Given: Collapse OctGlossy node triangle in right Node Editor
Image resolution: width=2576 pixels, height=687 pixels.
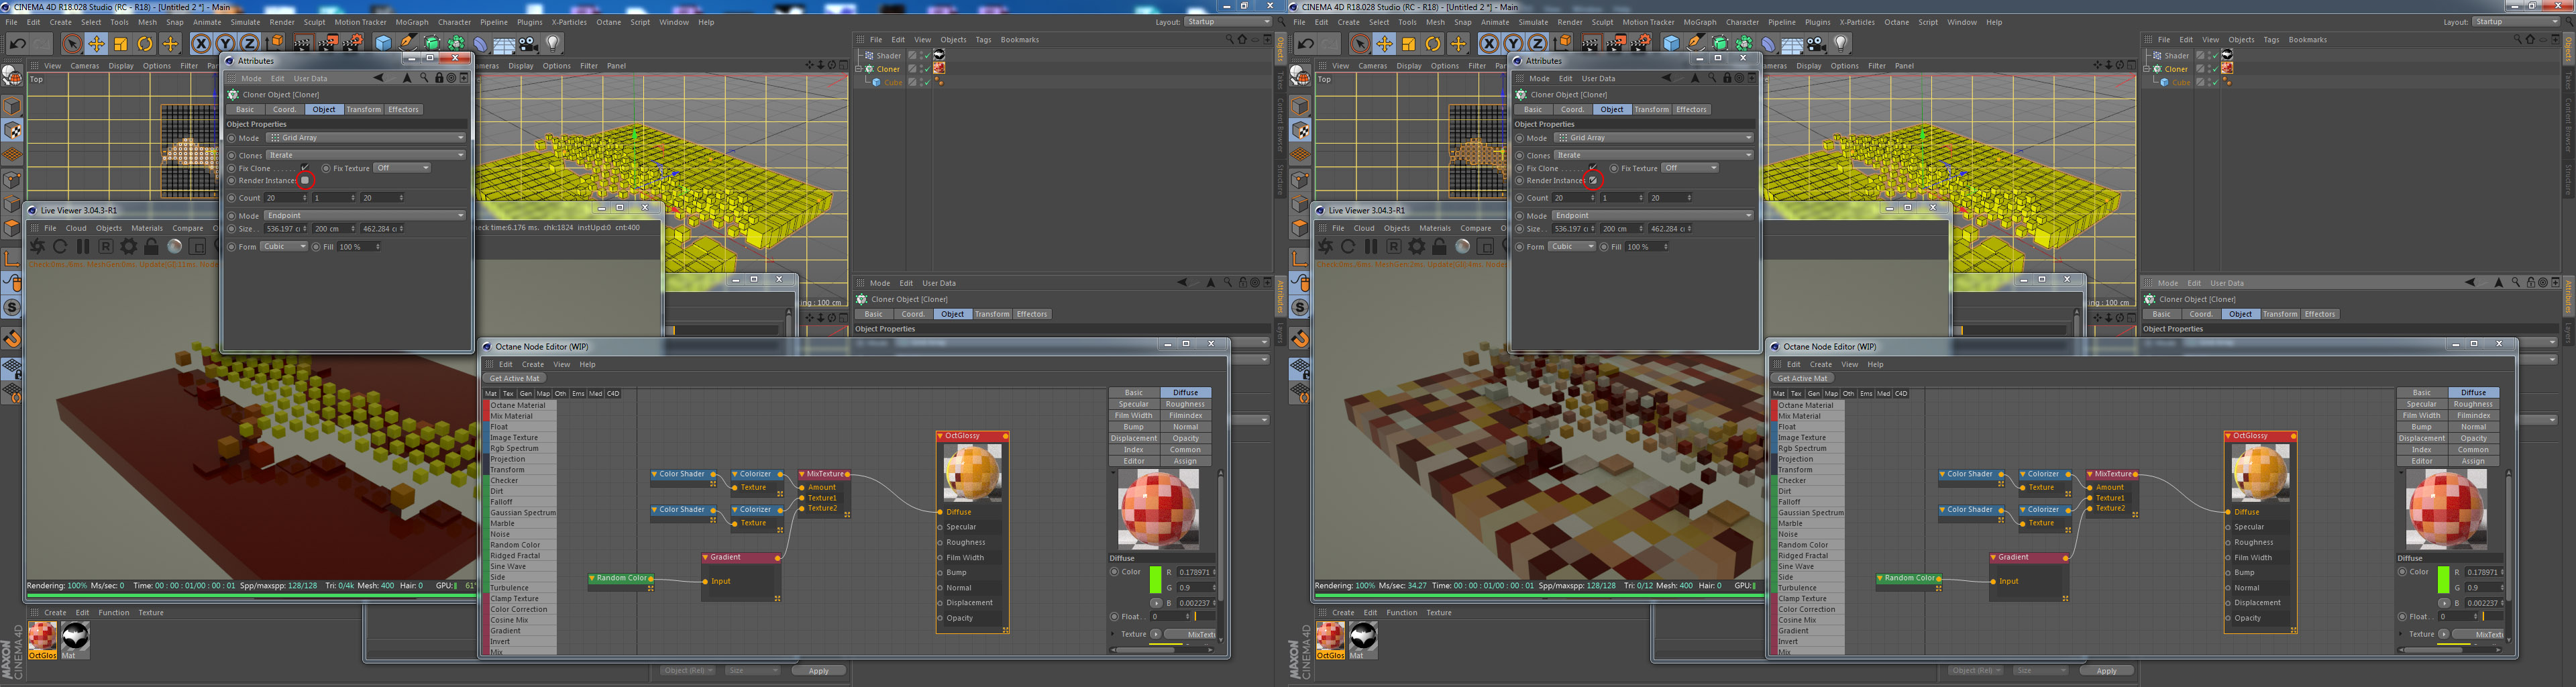Looking at the screenshot, I should click(2228, 436).
